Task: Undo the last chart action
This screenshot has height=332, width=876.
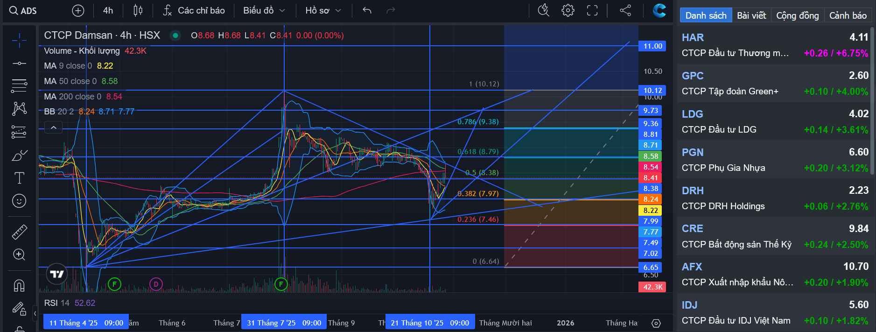Action: point(367,10)
